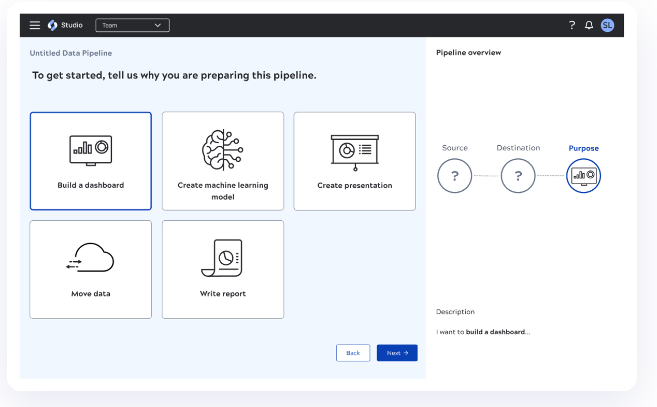Click the Destination step circle
The image size is (657, 407).
pos(518,176)
